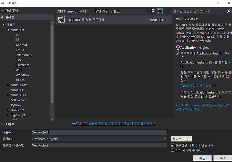Click the solution name input field
The image size is (232, 162).
99,145
